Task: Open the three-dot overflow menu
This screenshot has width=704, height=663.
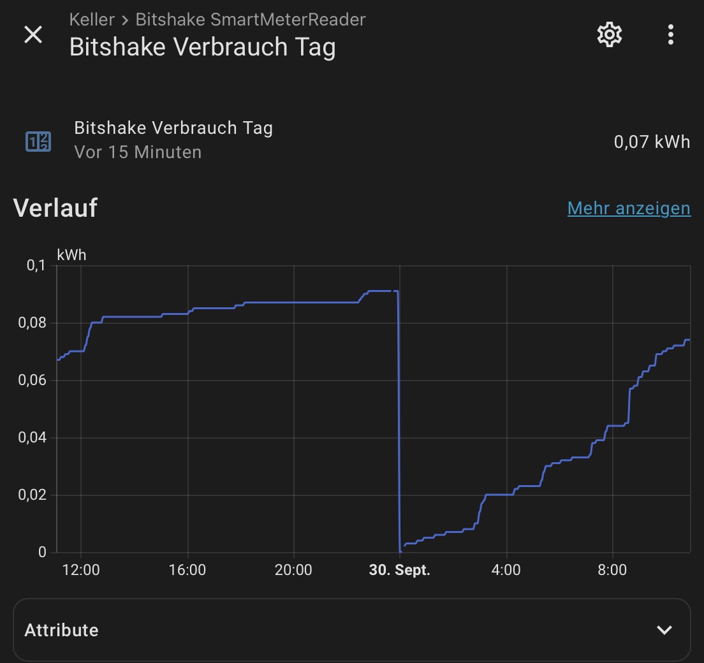Action: coord(670,34)
